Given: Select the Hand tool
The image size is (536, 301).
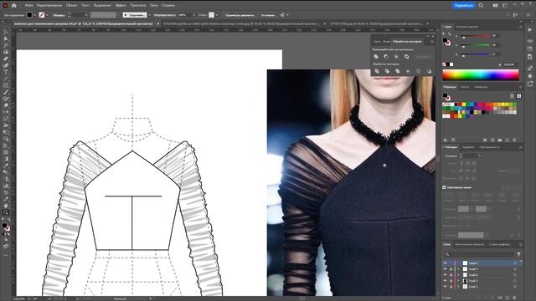Looking at the screenshot, I should point(6,206).
